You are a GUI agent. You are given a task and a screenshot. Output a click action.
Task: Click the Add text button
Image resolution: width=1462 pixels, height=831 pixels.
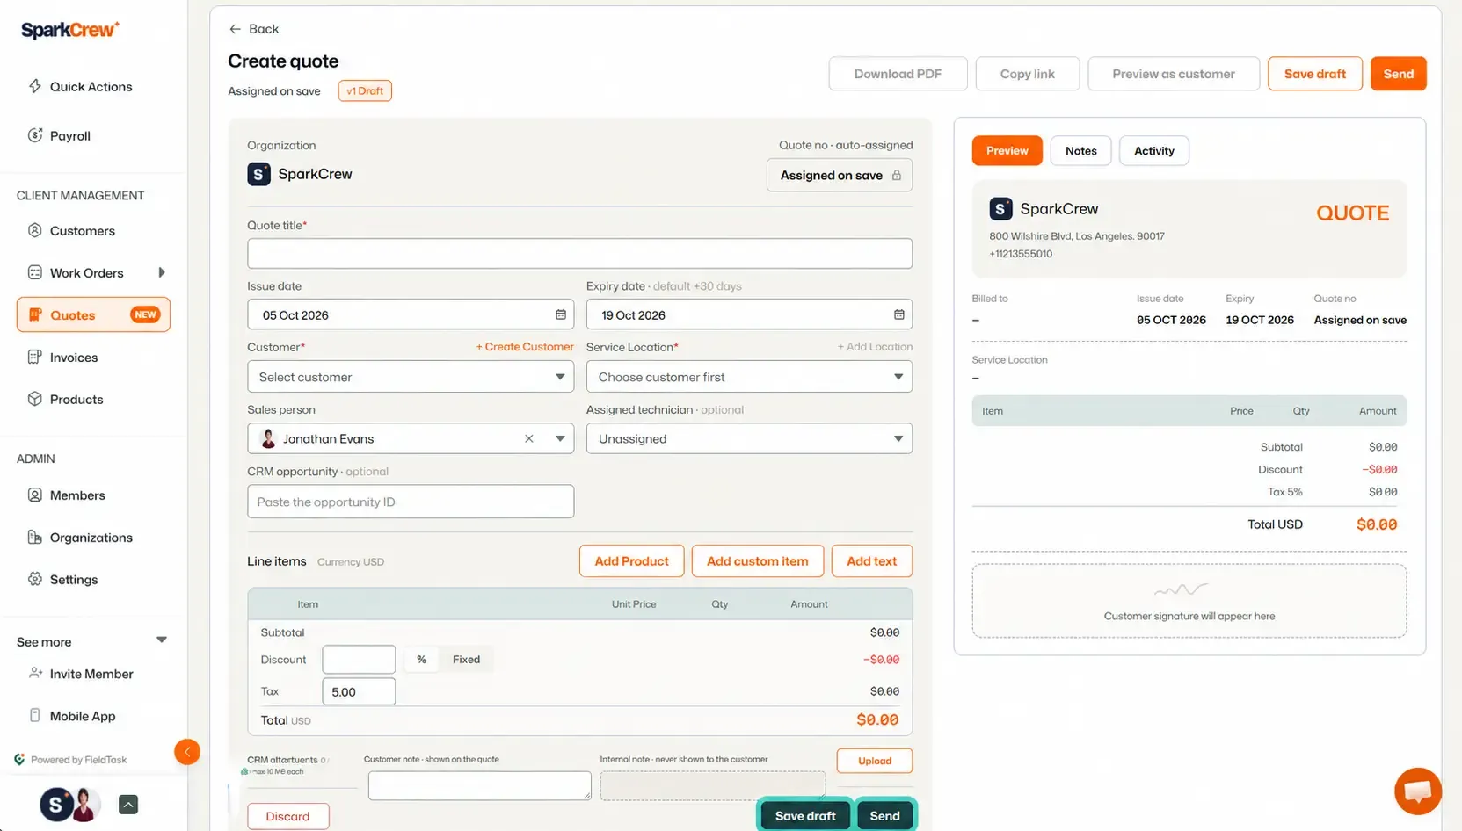click(871, 560)
